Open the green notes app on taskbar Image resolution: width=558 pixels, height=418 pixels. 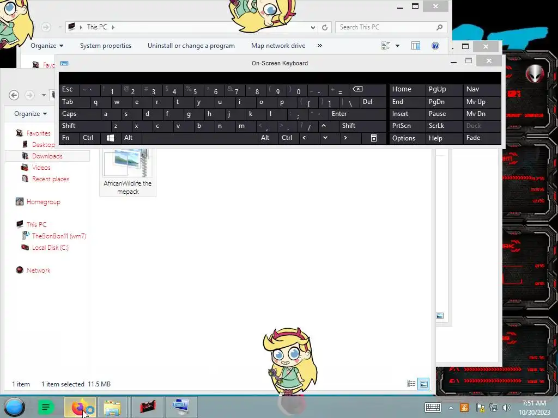point(46,407)
